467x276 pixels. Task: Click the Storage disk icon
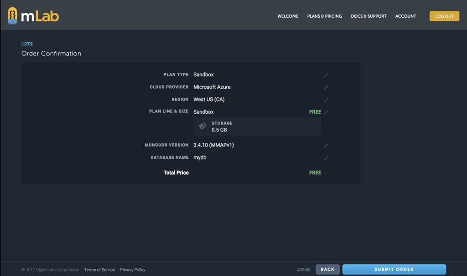tap(202, 126)
